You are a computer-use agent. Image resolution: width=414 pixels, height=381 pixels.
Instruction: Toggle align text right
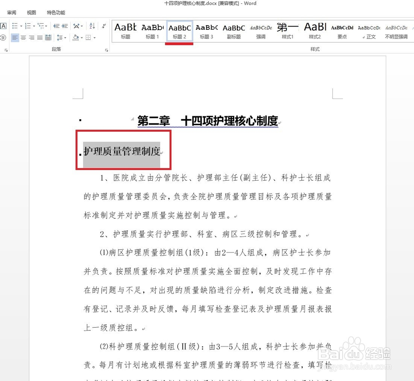click(x=31, y=38)
